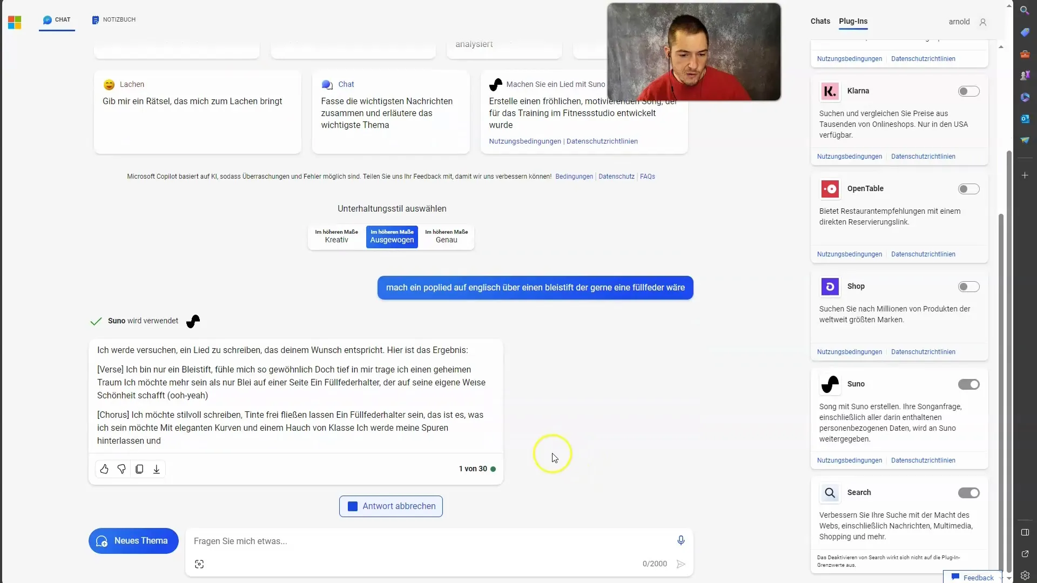1037x583 pixels.
Task: Click the Search plugin icon
Action: [x=830, y=492]
